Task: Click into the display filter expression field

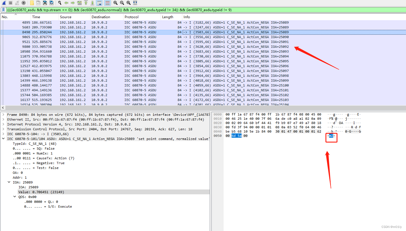Action: (x=206, y=10)
